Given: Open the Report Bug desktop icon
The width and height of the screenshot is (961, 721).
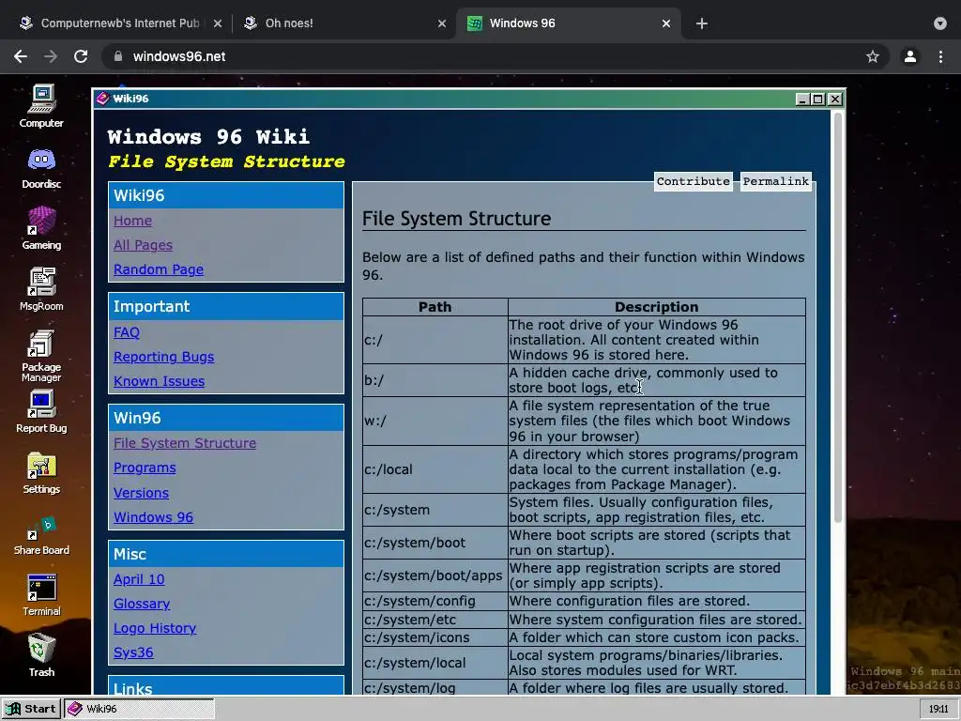Looking at the screenshot, I should click(x=41, y=411).
